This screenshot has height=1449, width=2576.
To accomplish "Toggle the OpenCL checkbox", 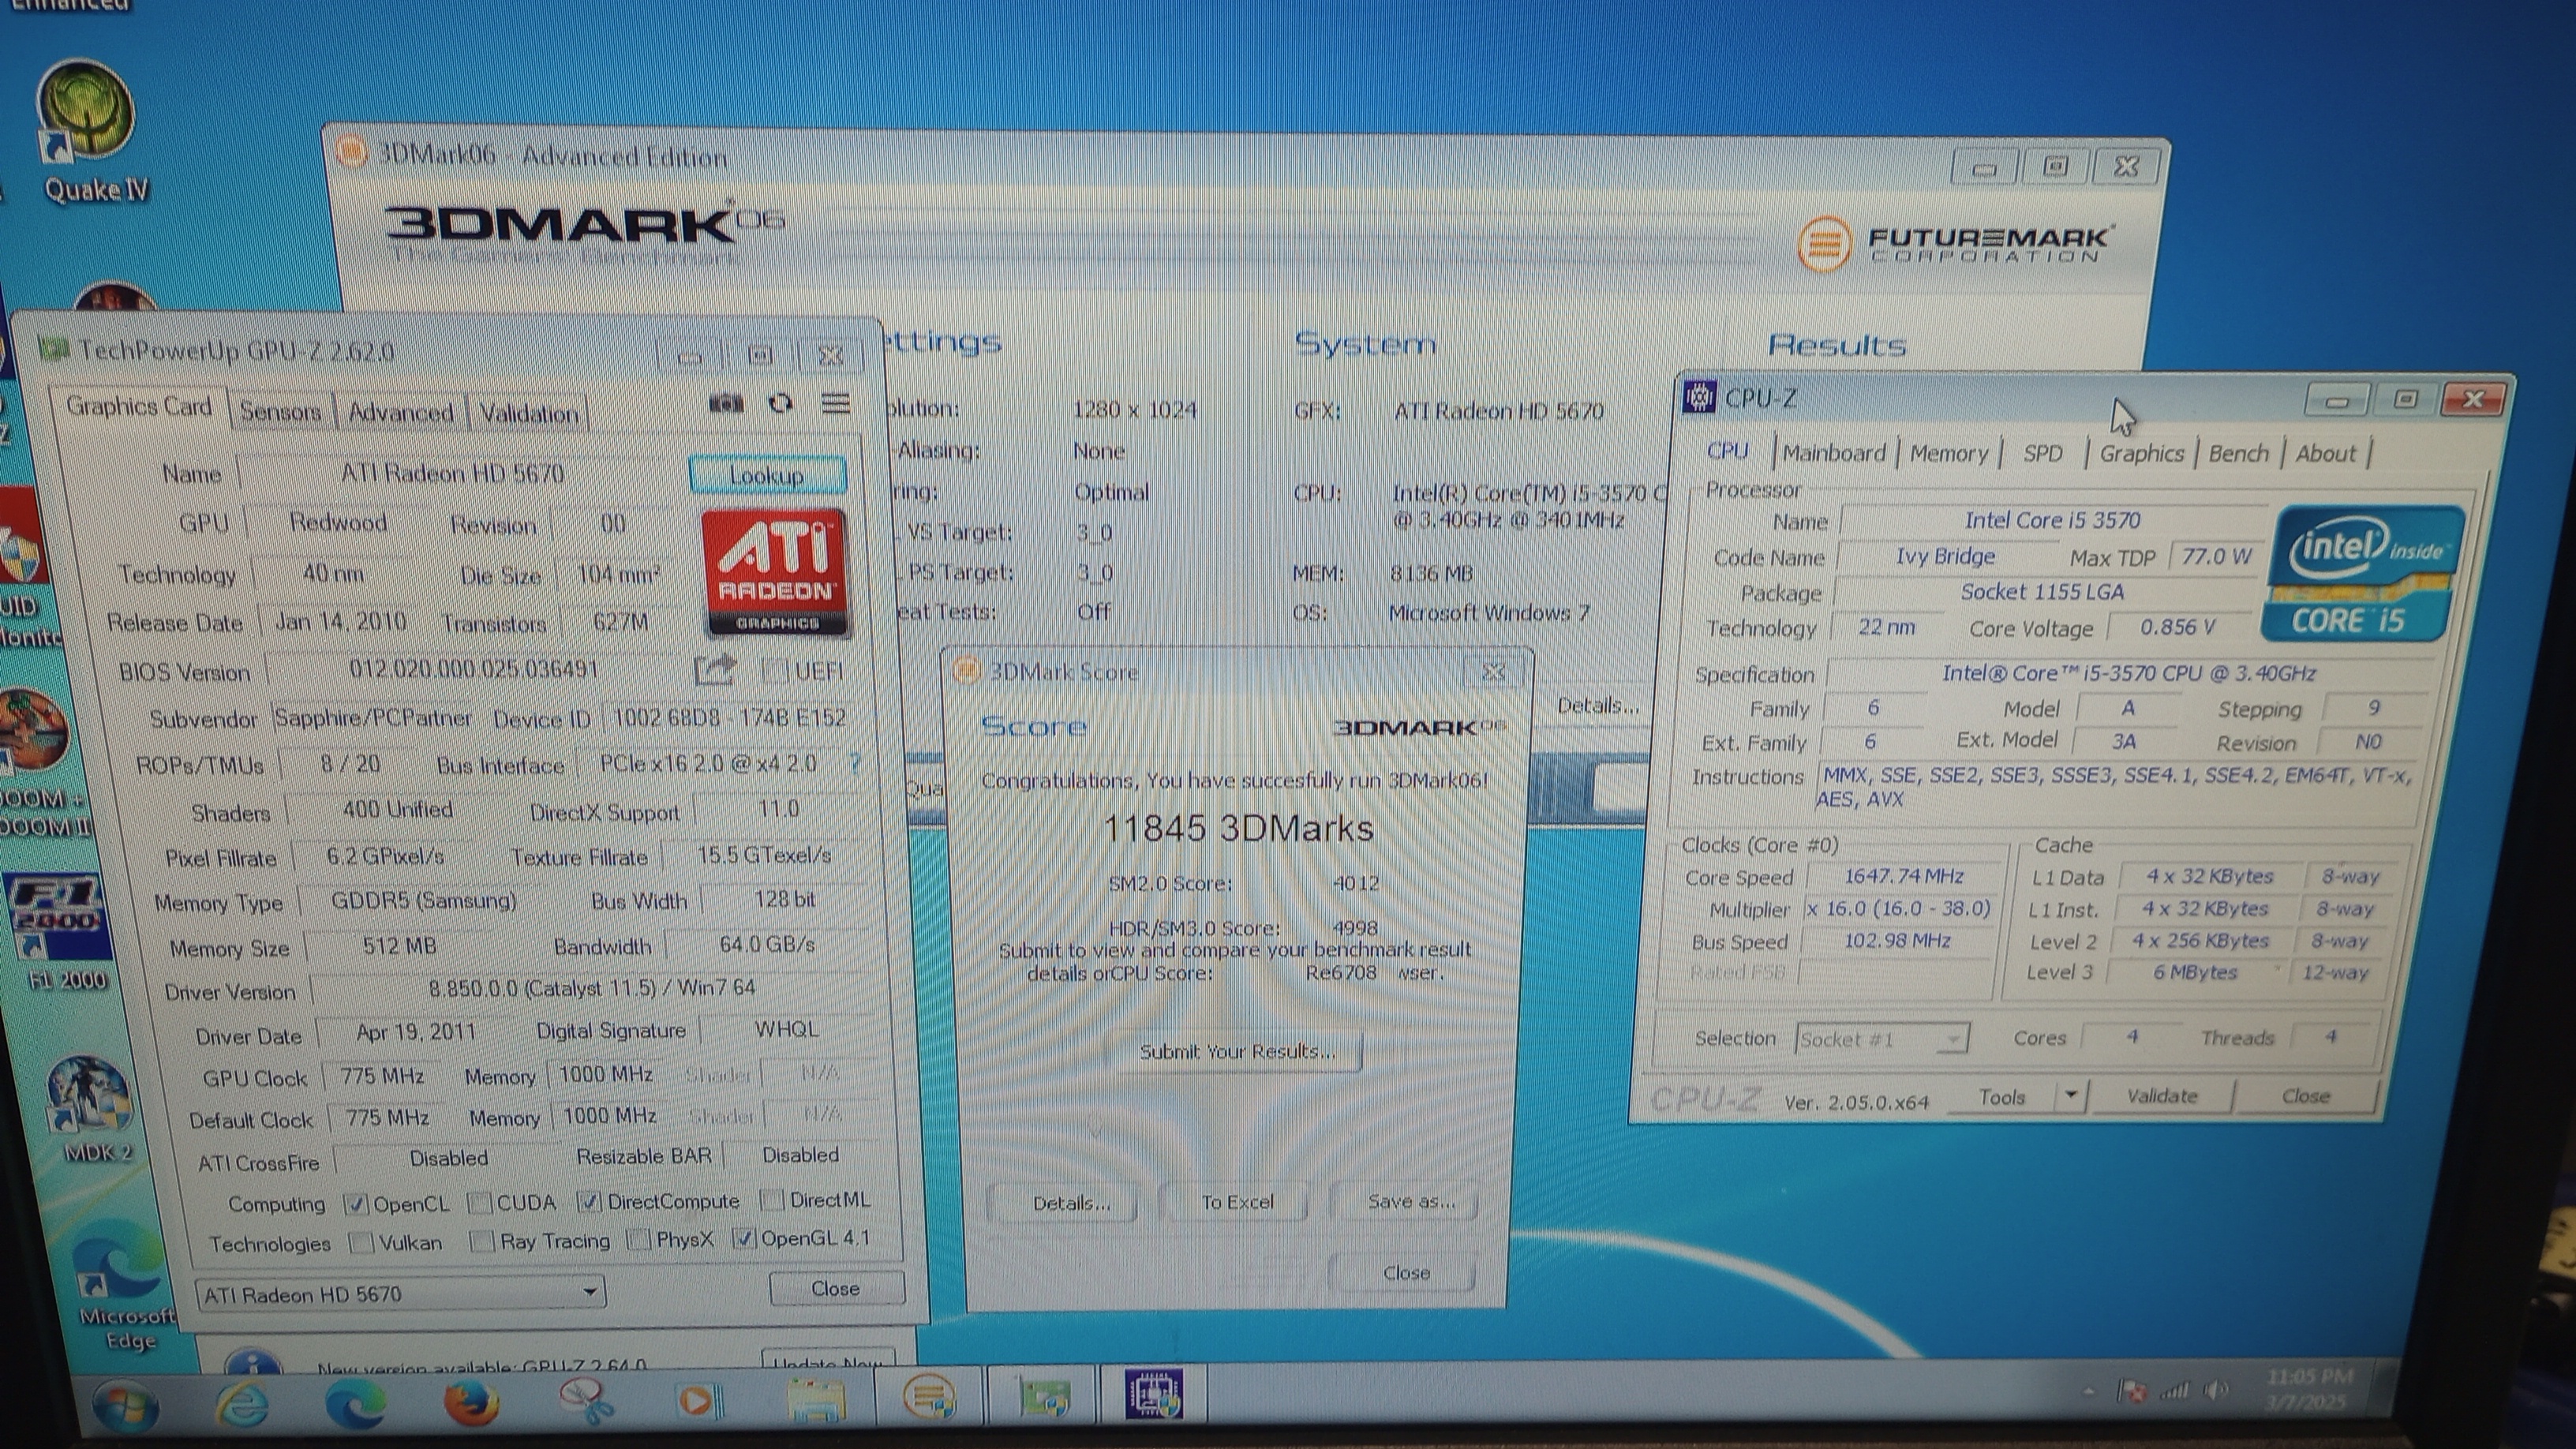I will [355, 1204].
